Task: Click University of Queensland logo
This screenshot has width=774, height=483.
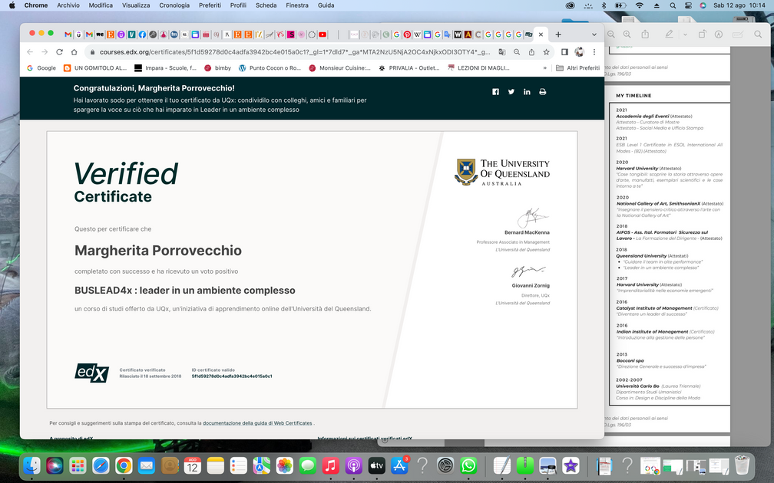Action: [x=502, y=172]
